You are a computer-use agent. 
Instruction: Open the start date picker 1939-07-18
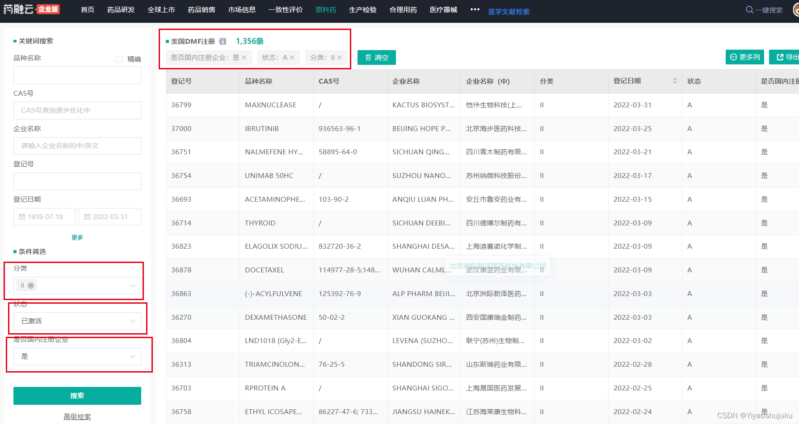[45, 216]
